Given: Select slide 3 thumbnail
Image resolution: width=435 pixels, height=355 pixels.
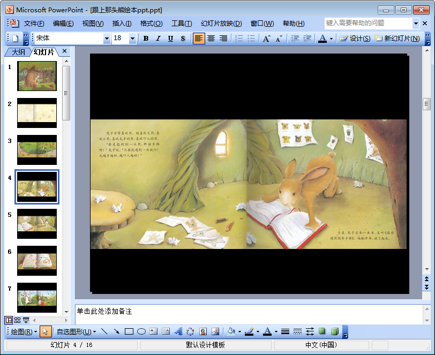Looking at the screenshot, I should pyautogui.click(x=37, y=150).
